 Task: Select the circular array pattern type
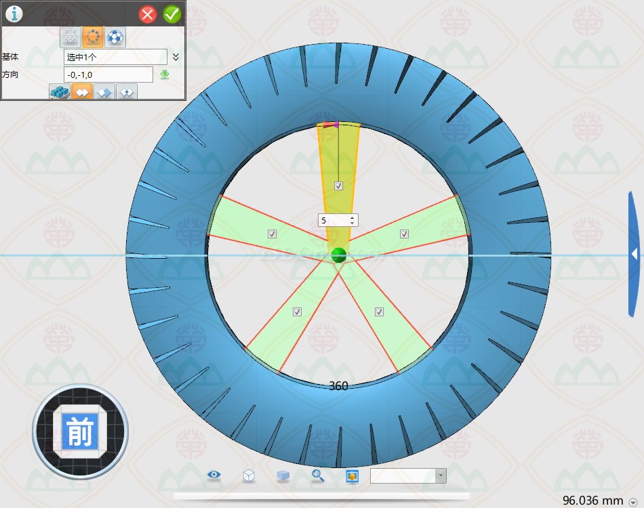pos(92,37)
